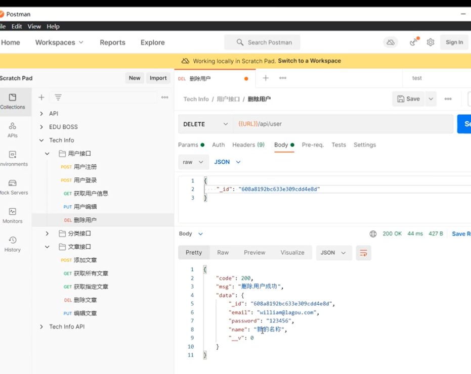The image size is (471, 374).
Task: Click the New button
Action: pos(135,78)
